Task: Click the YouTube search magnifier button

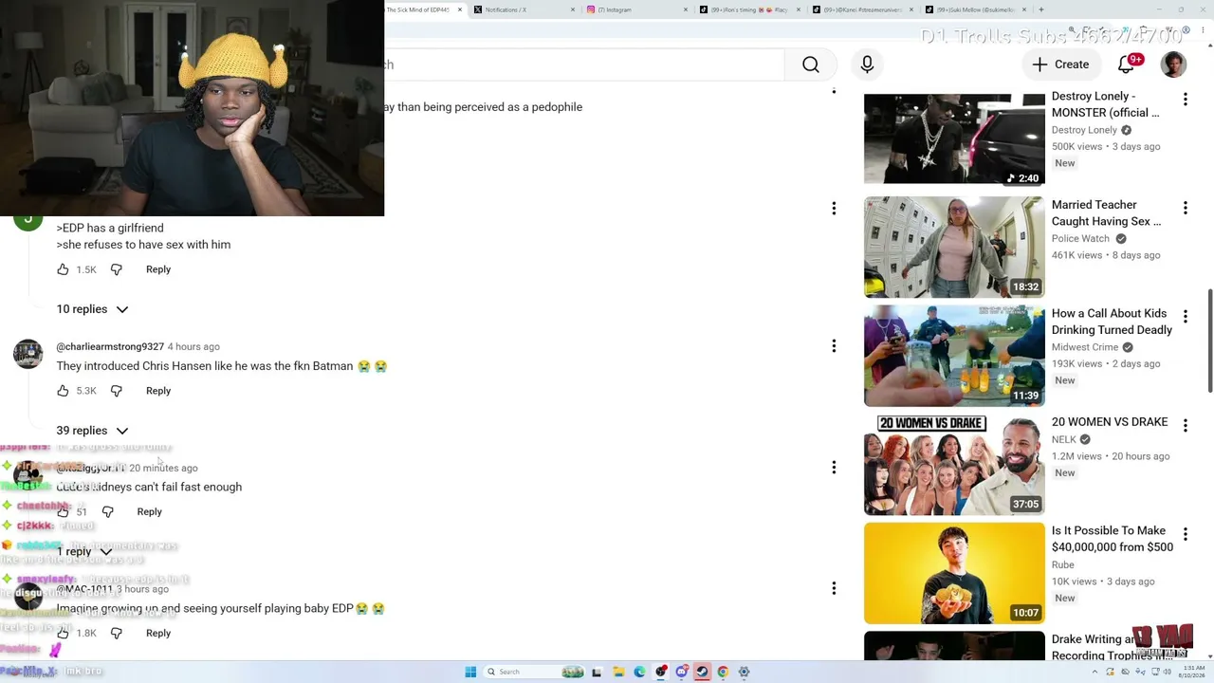Action: pos(811,65)
